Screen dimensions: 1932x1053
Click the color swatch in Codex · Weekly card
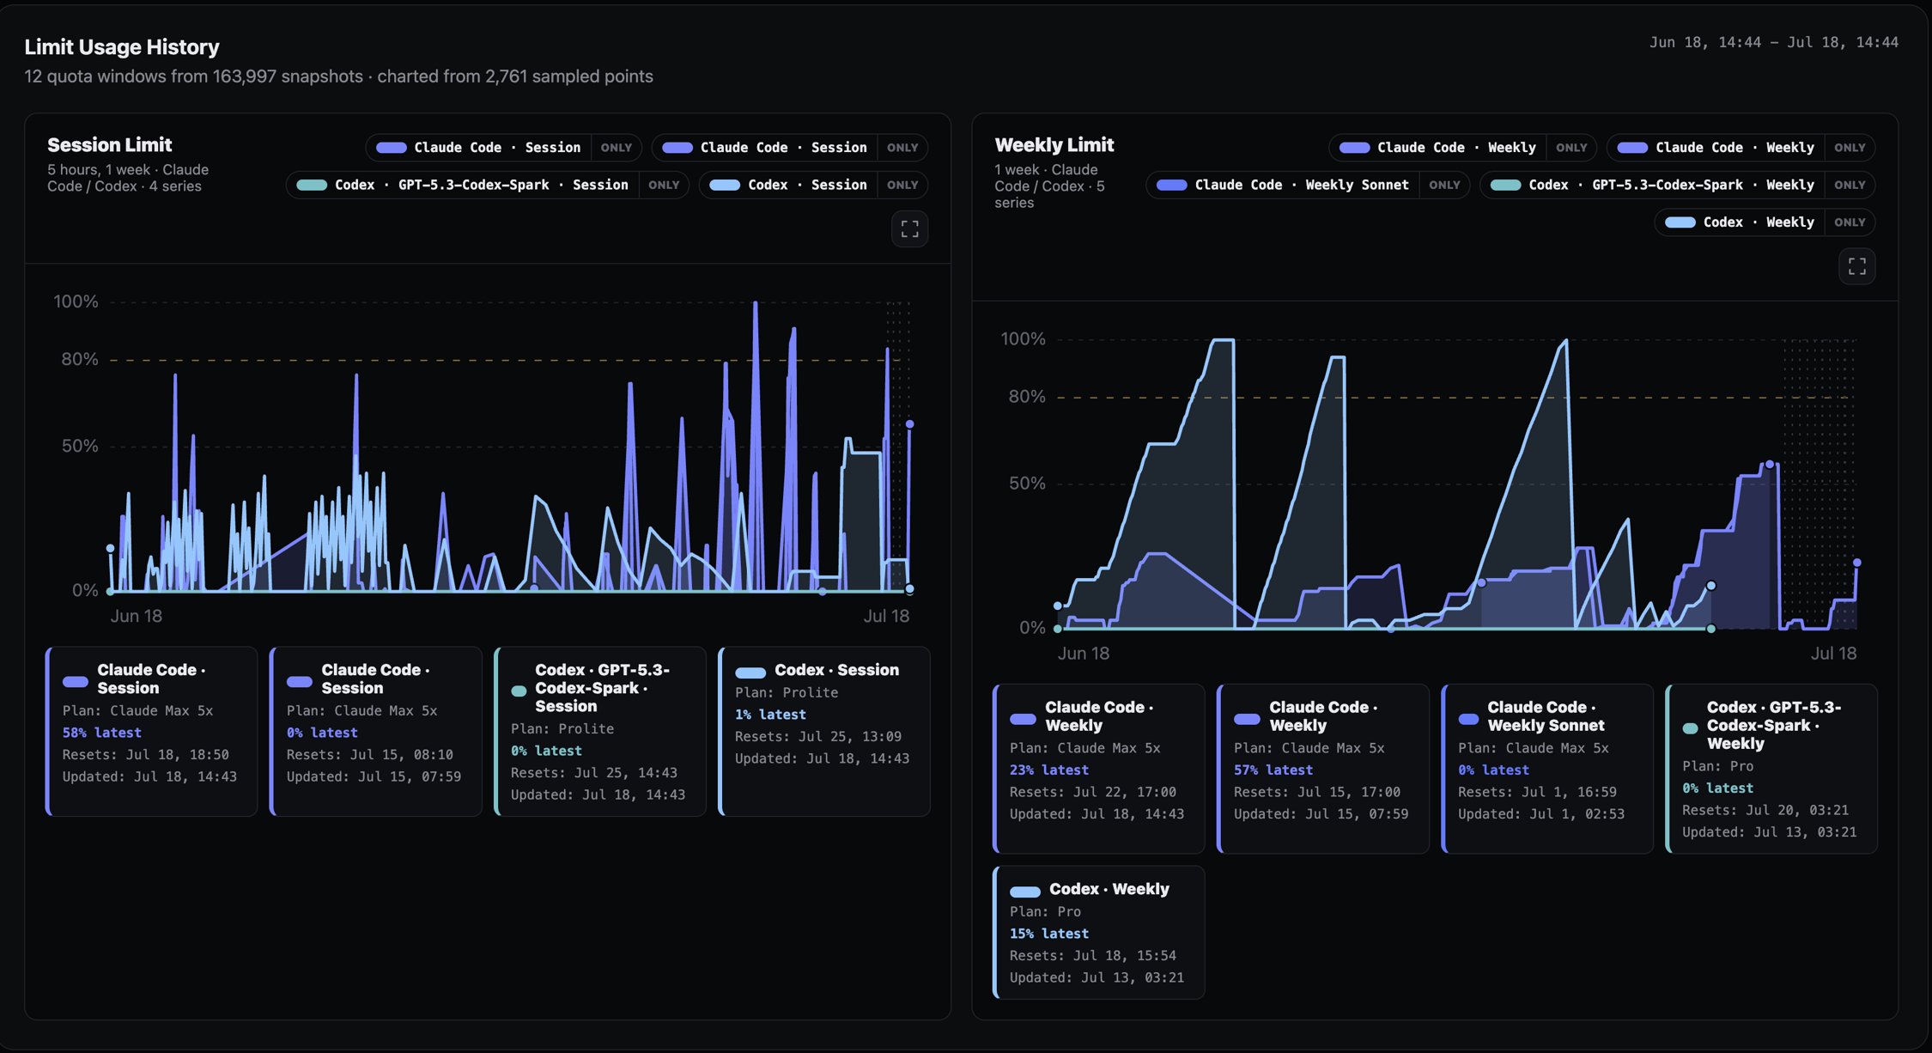(x=1024, y=891)
